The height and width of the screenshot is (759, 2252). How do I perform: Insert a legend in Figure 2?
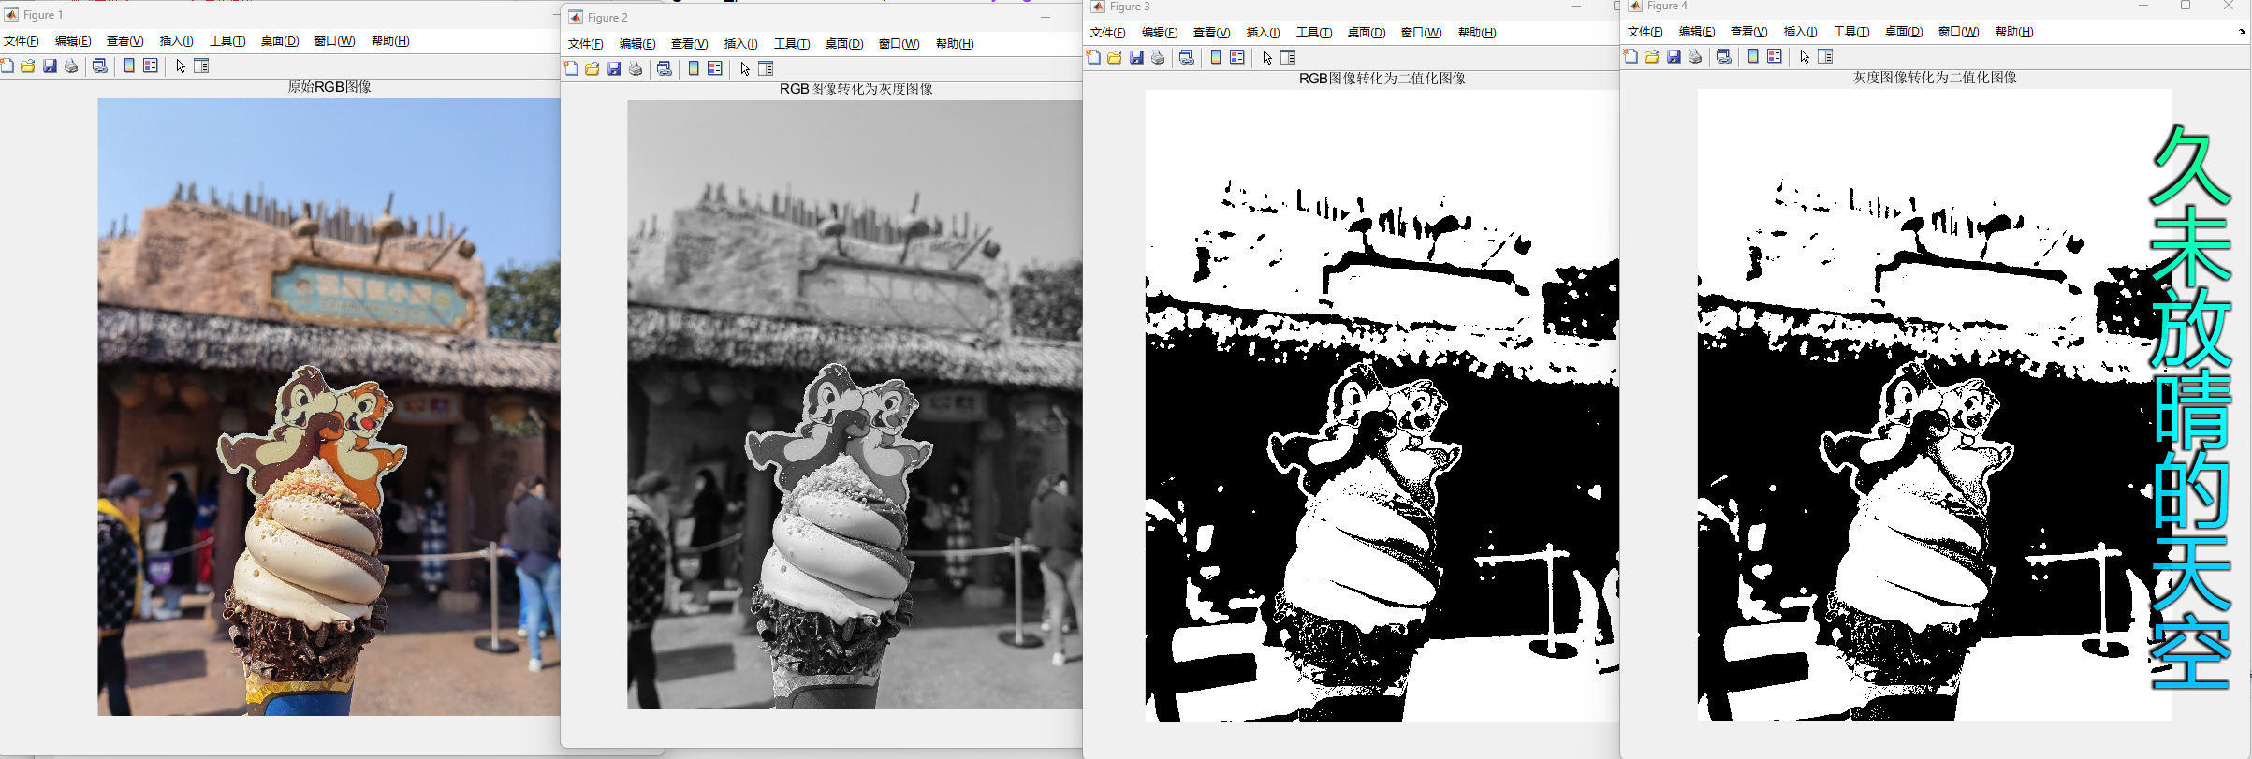point(715,69)
